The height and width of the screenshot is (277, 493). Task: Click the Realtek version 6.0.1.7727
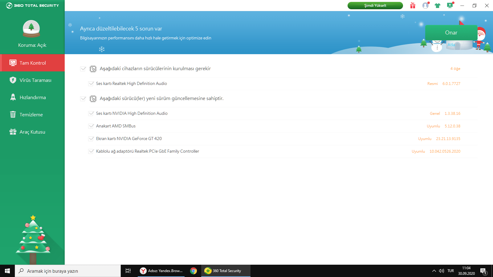[x=451, y=84]
